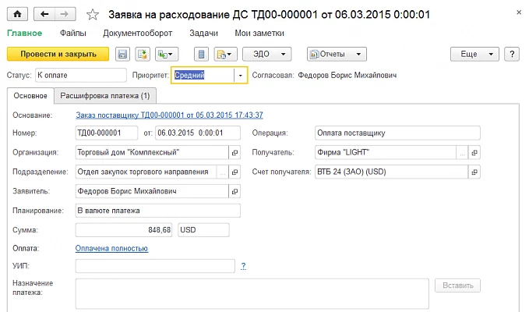Open the Счет получателя record icon
Image resolution: width=529 pixels, height=312 pixels.
pyautogui.click(x=474, y=172)
